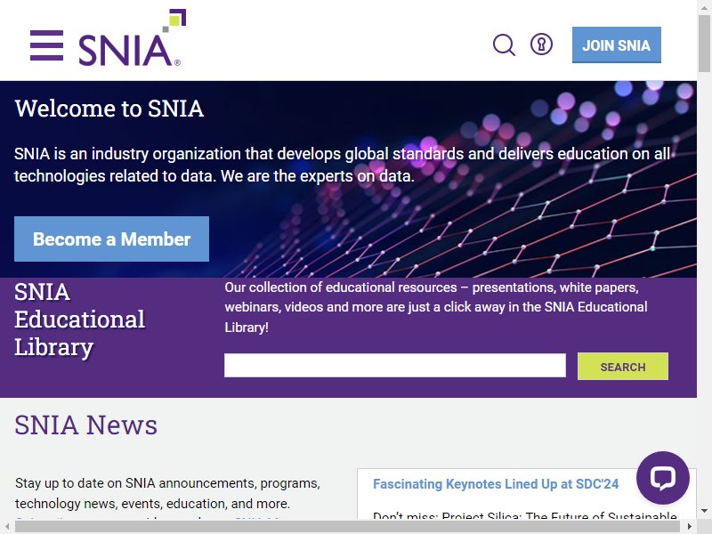Click text 'Our collection of educational resources'

click(341, 287)
